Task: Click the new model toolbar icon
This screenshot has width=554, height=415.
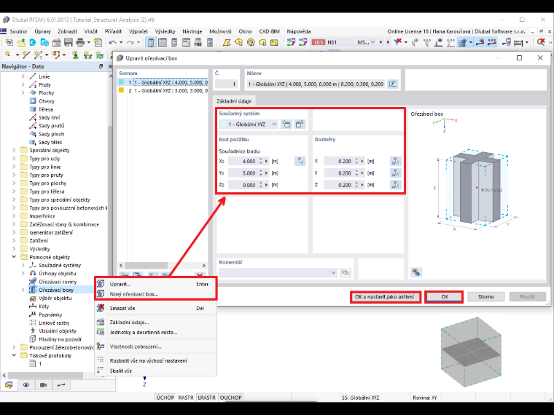Action: point(9,42)
